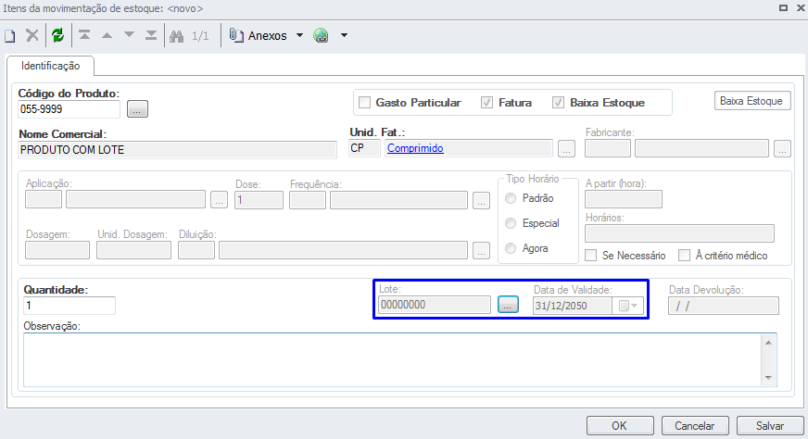Click the delete X toolbar icon

[32, 35]
